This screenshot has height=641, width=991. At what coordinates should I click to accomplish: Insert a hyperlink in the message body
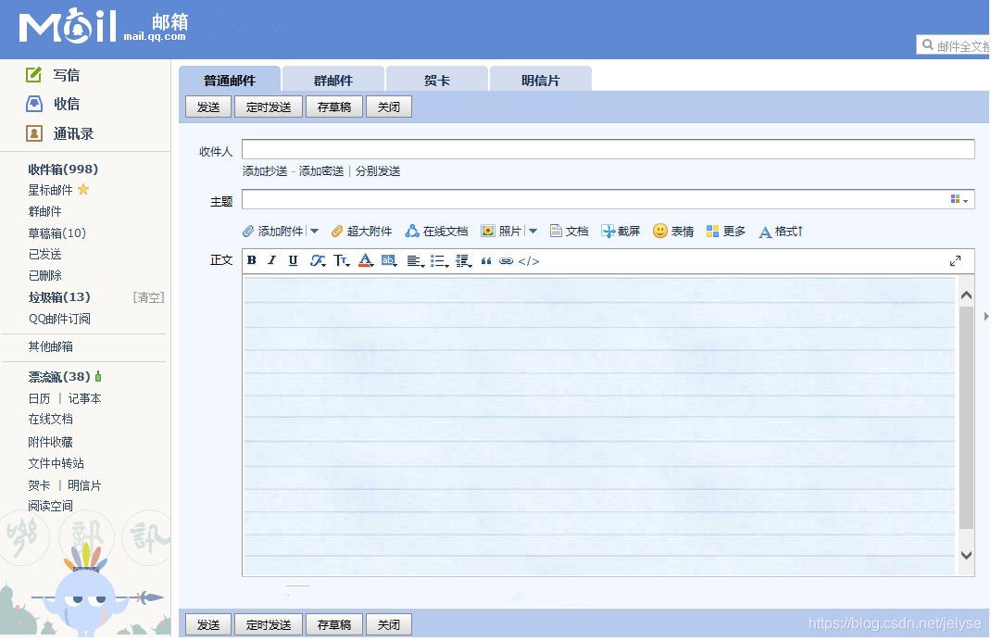point(506,261)
